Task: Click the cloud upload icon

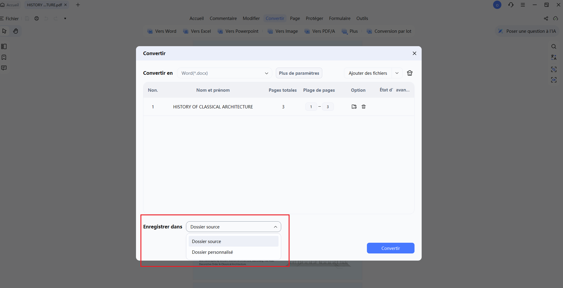Action: (x=556, y=18)
